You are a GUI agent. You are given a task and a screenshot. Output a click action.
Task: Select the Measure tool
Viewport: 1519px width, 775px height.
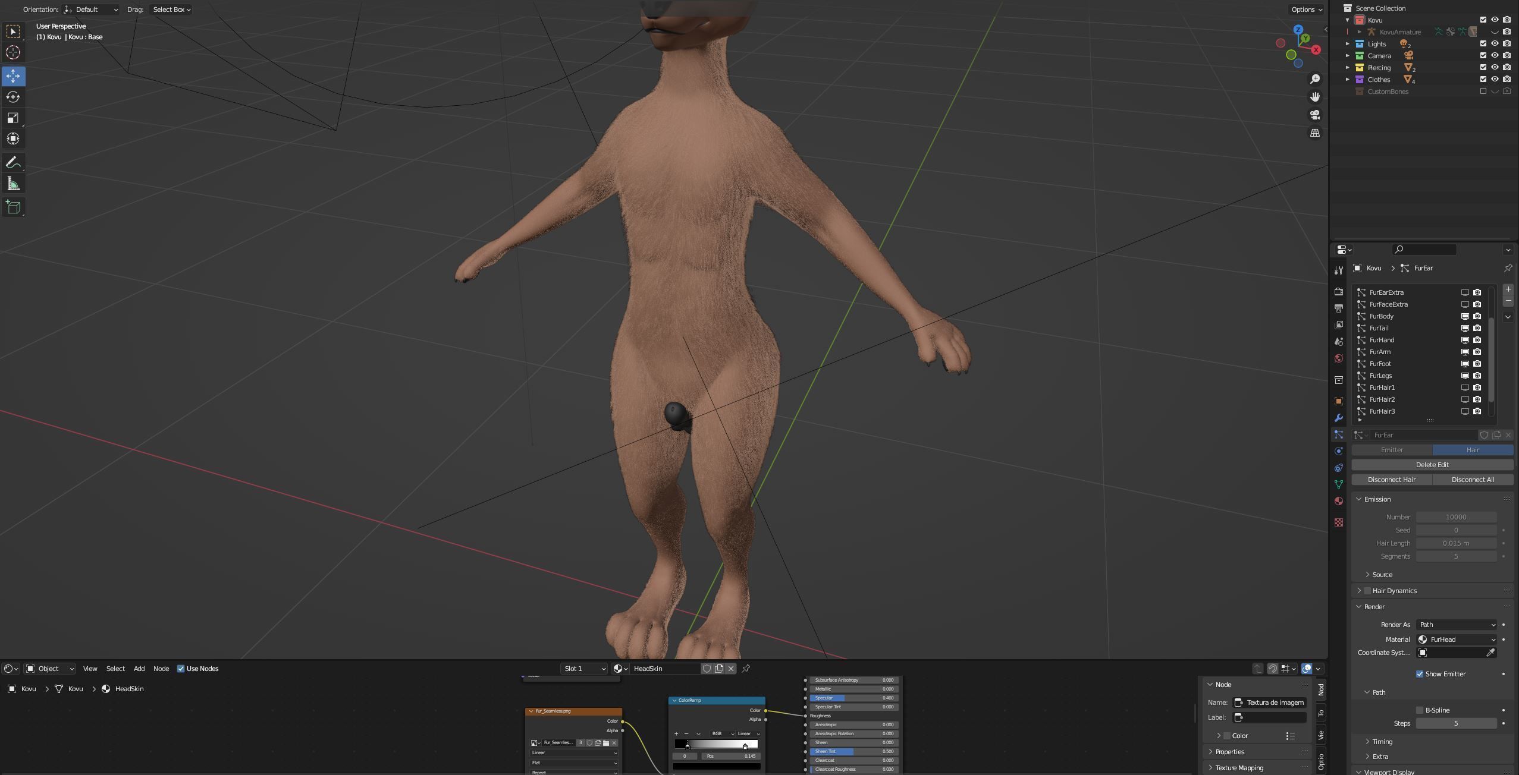[13, 184]
